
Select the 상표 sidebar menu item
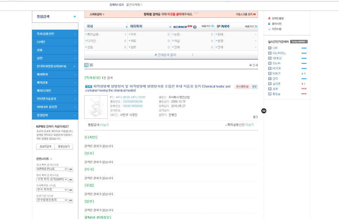pyautogui.click(x=55, y=50)
